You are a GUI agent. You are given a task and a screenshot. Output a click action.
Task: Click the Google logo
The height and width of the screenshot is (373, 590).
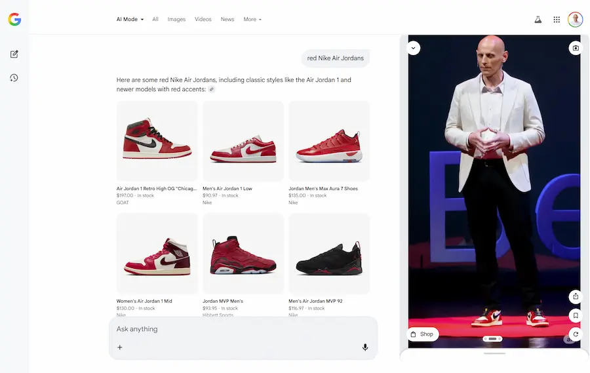[x=14, y=20]
